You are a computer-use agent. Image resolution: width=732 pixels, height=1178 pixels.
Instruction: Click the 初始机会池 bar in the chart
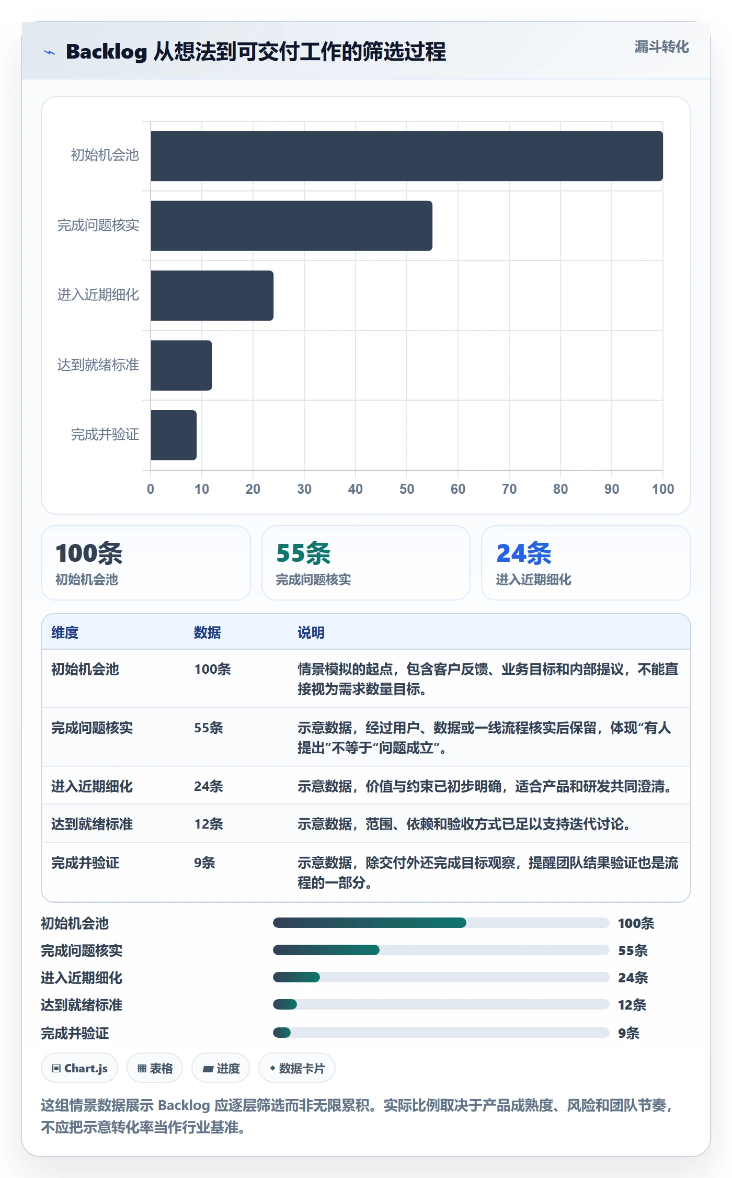(x=407, y=156)
